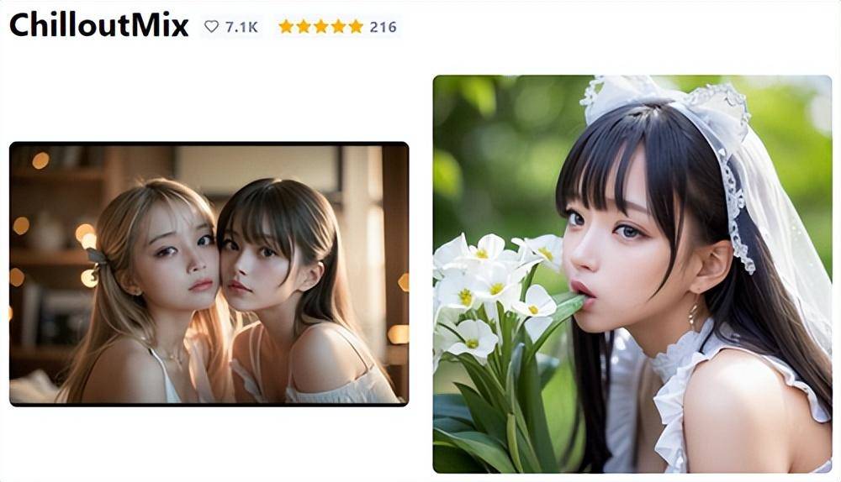Select the fourth rating star
The image size is (841, 482).
click(x=338, y=27)
